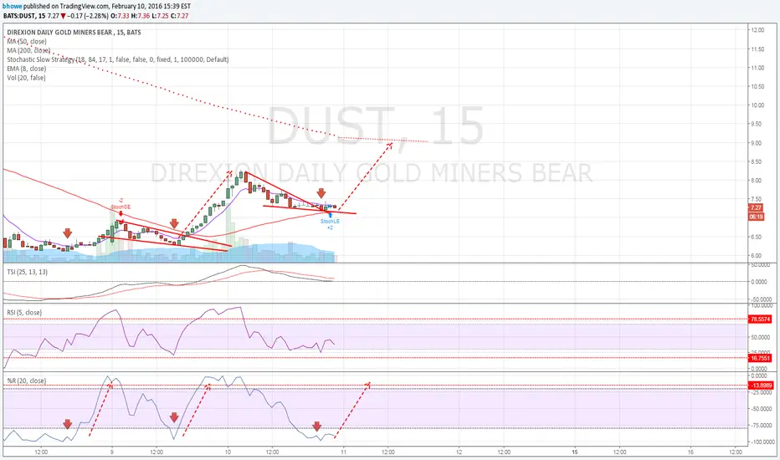Click the -13.8989 %R level label
Image resolution: width=780 pixels, height=460 pixels.
(761, 386)
